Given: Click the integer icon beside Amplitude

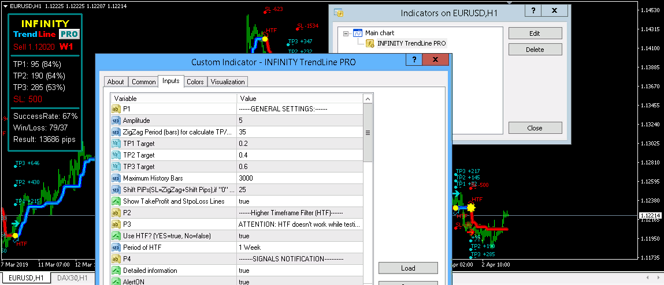Looking at the screenshot, I should pyautogui.click(x=116, y=121).
